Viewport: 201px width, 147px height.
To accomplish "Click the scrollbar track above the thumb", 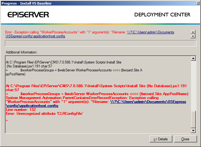I will (x=193, y=85).
